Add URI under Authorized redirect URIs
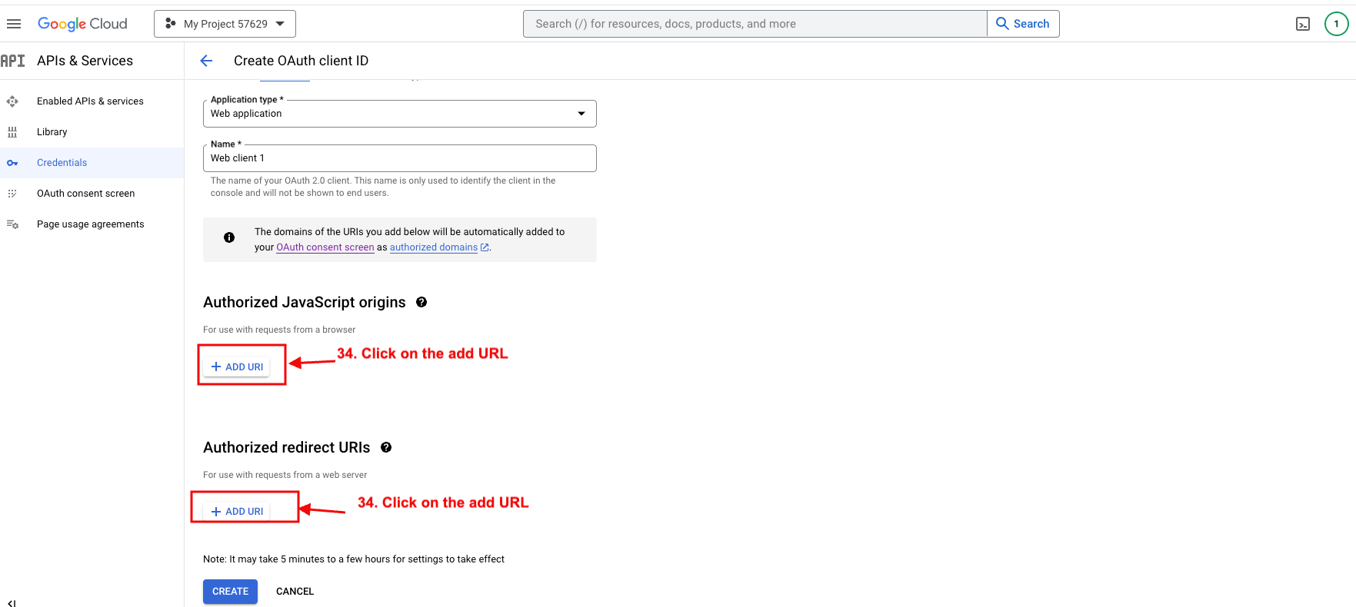Viewport: 1356px width, 607px height. pos(237,511)
